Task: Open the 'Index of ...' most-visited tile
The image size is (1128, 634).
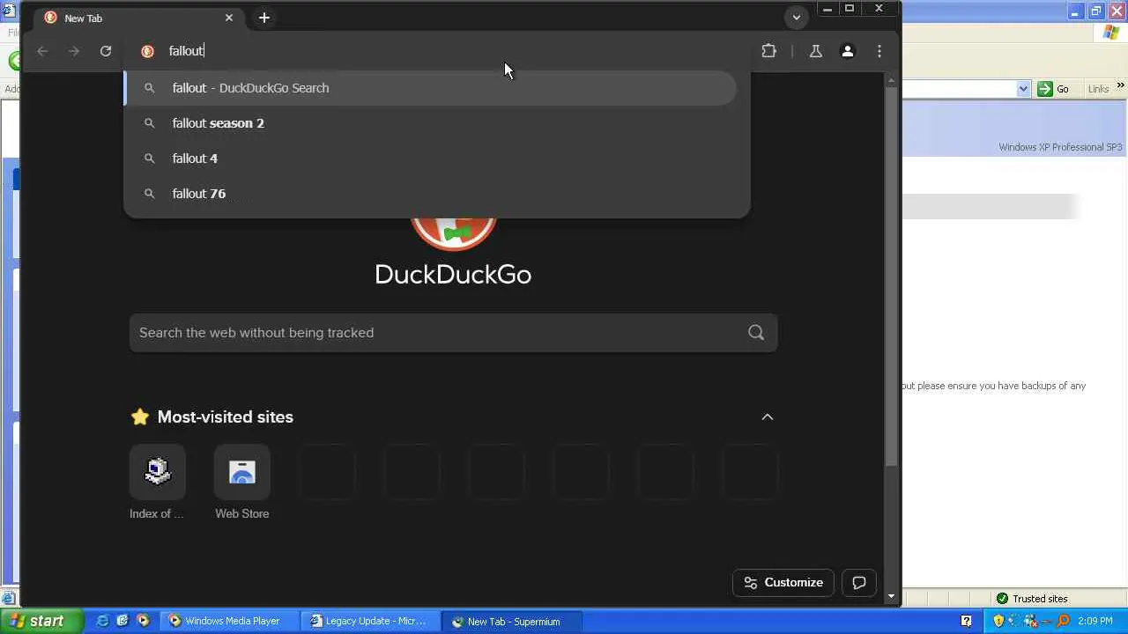Action: [x=157, y=483]
